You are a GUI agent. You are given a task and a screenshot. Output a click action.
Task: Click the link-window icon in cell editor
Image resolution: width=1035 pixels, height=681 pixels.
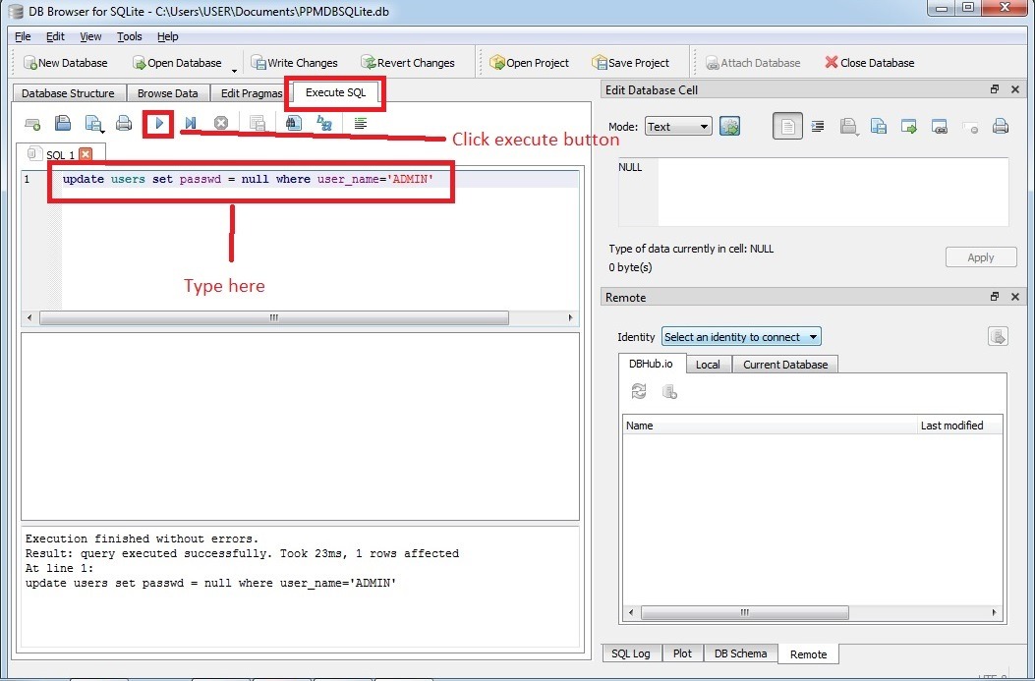click(940, 127)
